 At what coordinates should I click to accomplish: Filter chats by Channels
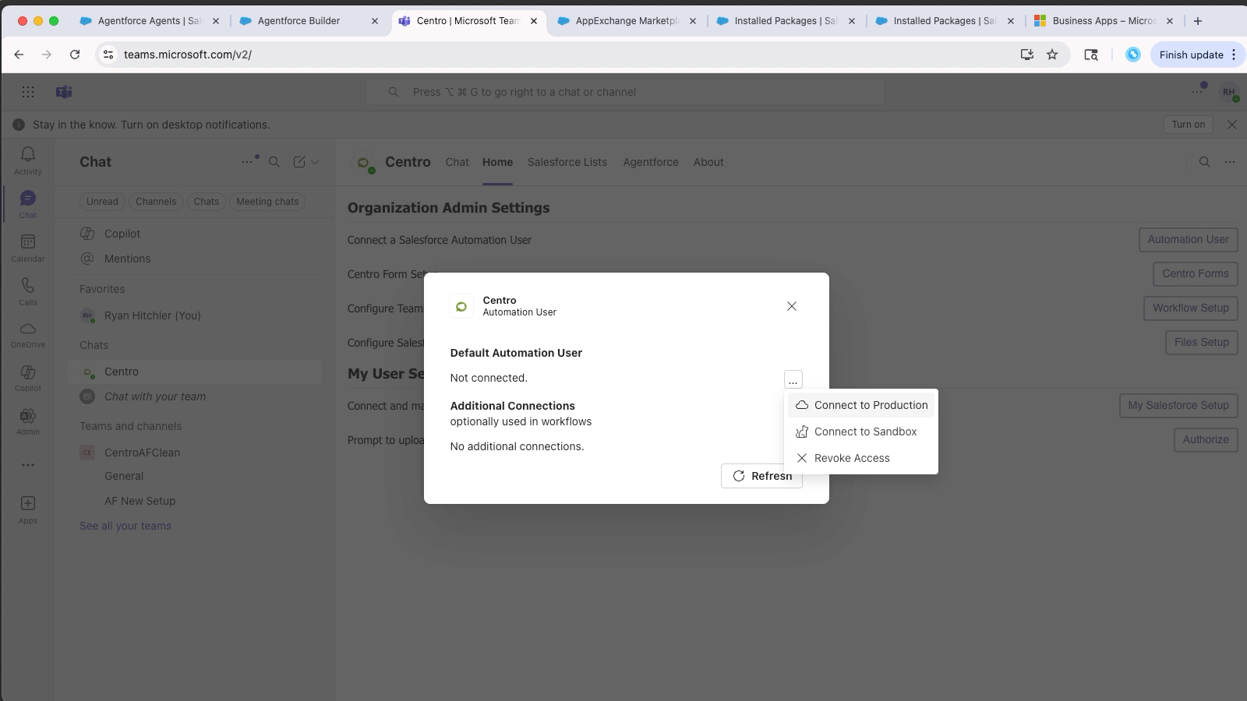[156, 202]
